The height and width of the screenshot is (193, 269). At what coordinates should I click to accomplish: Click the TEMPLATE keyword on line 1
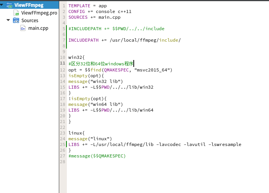pyautogui.click(x=79, y=6)
